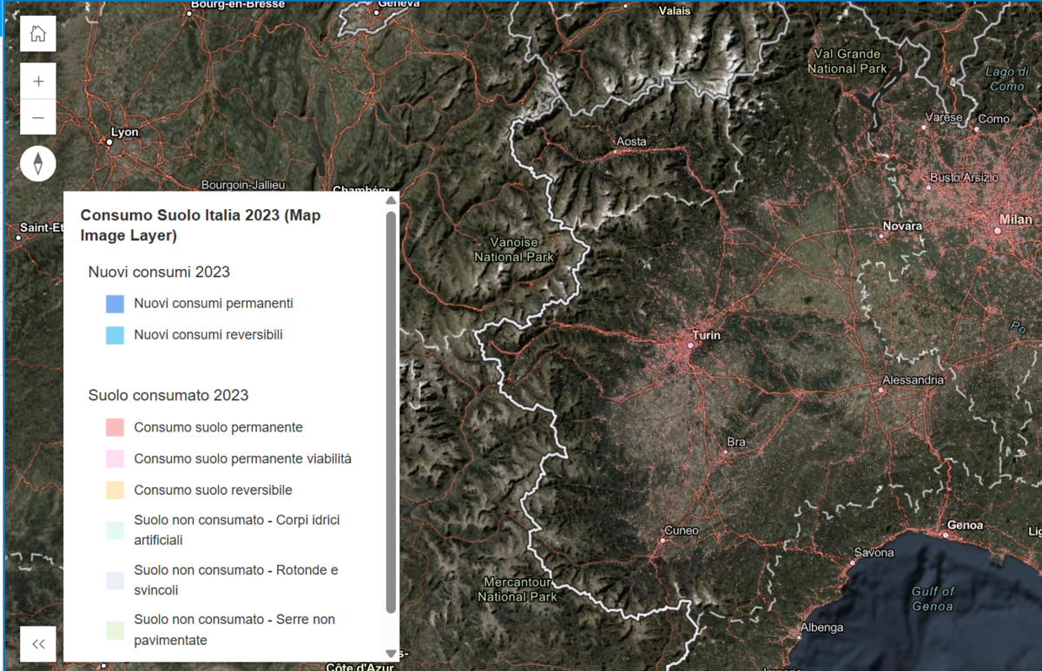Click the Home default extent button
1042x671 pixels.
pos(37,34)
